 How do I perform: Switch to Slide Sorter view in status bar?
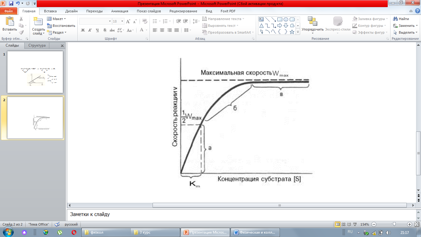click(343, 224)
